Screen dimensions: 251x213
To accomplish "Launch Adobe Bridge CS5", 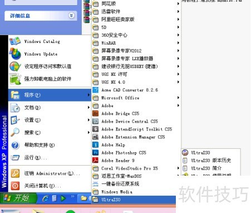I will [x=136, y=113].
